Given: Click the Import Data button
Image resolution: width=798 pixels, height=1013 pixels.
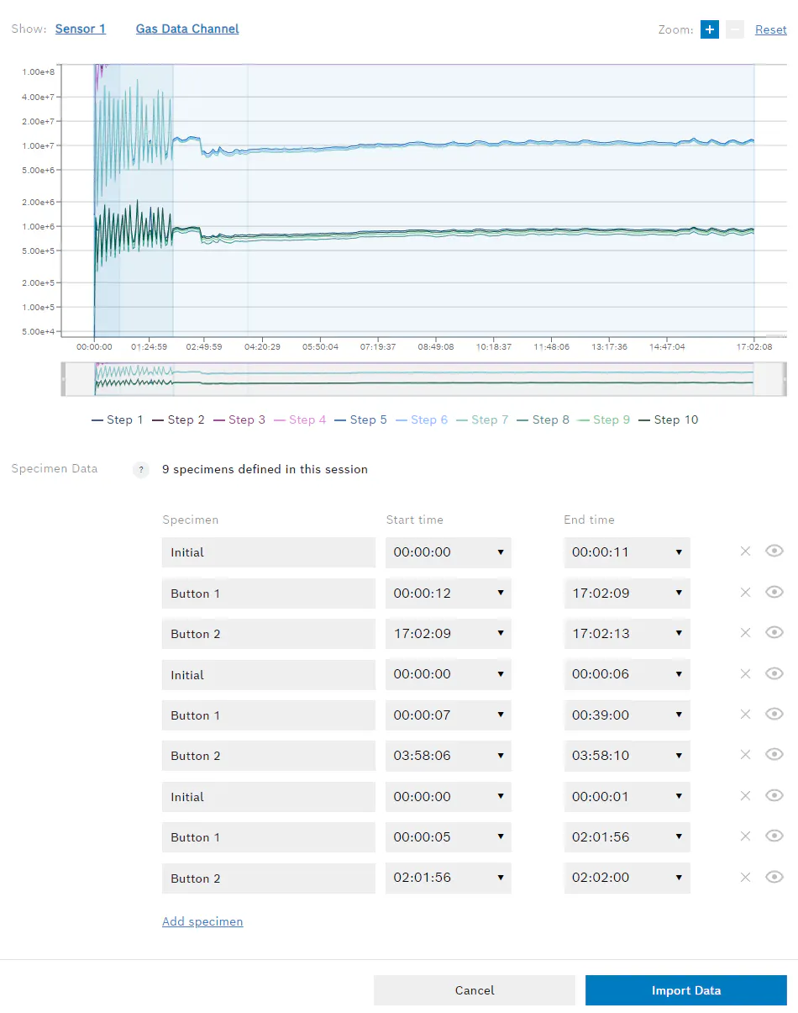Looking at the screenshot, I should 685,990.
